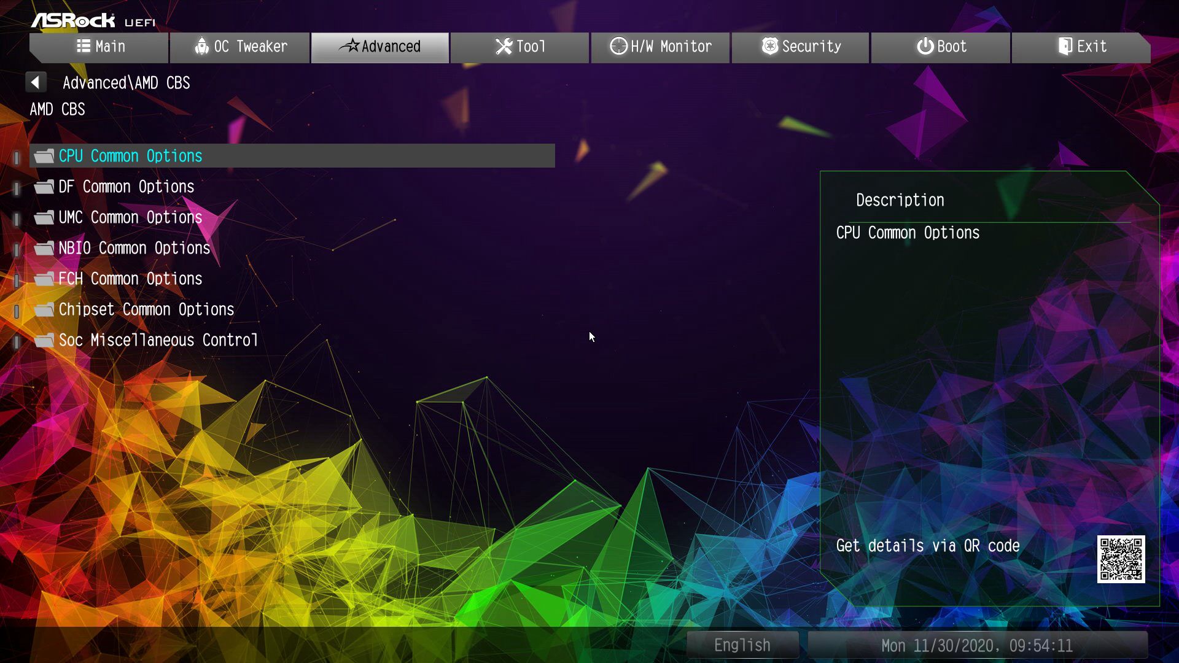Click the folder icon beside Chipset Common Options
This screenshot has height=663, width=1179.
tap(44, 309)
